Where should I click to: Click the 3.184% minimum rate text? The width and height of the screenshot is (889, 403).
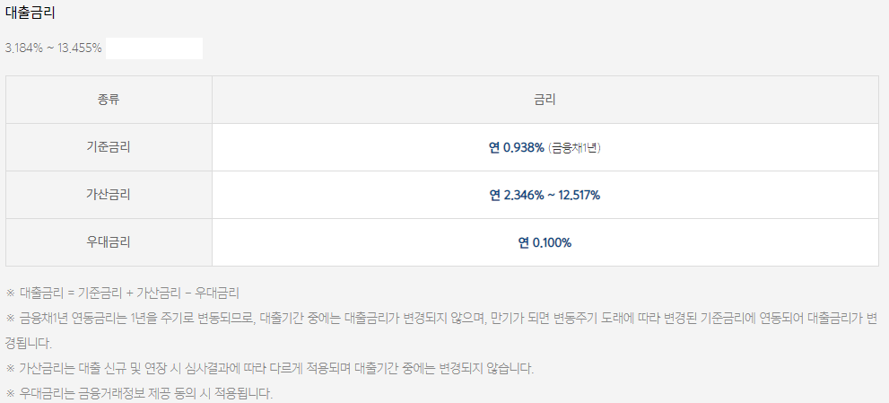tap(24, 48)
